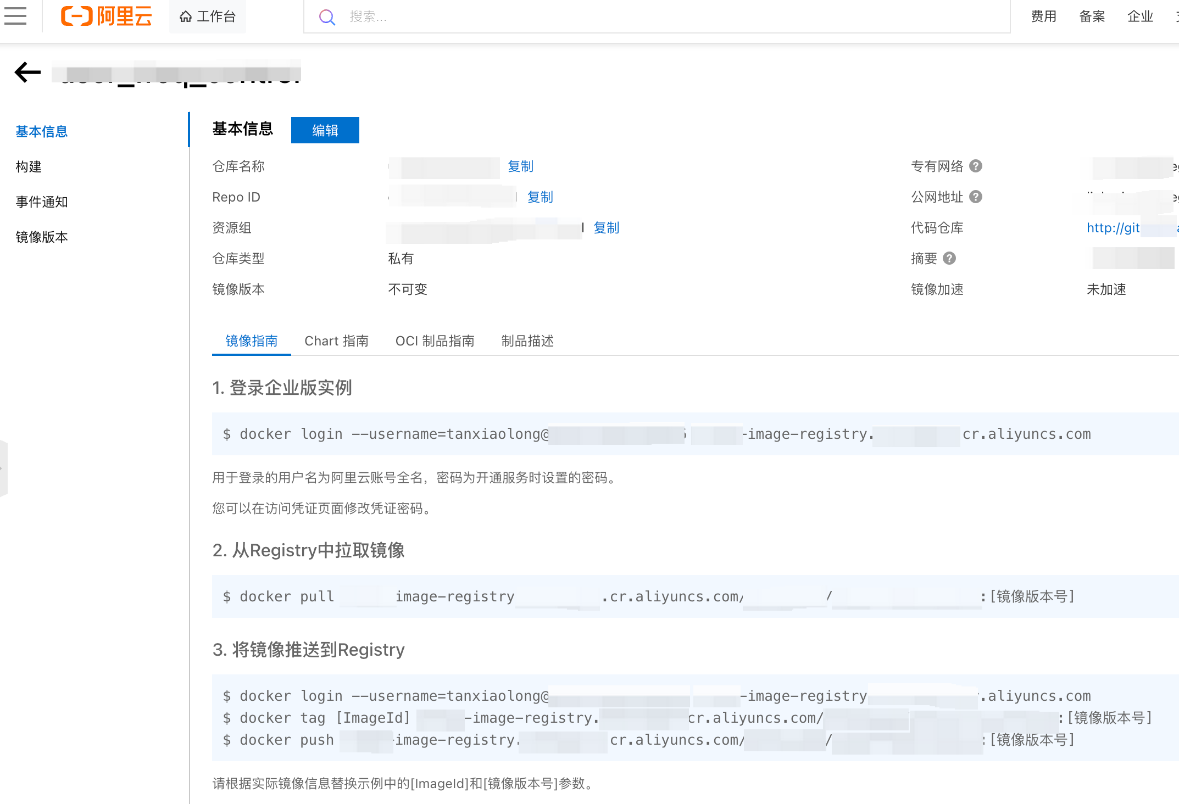Click the Alibaba Cloud logo
Screen dimensions: 1179x804
pyautogui.click(x=107, y=16)
